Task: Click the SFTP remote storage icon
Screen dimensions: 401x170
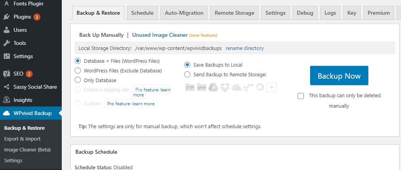Action: [x=201, y=87]
